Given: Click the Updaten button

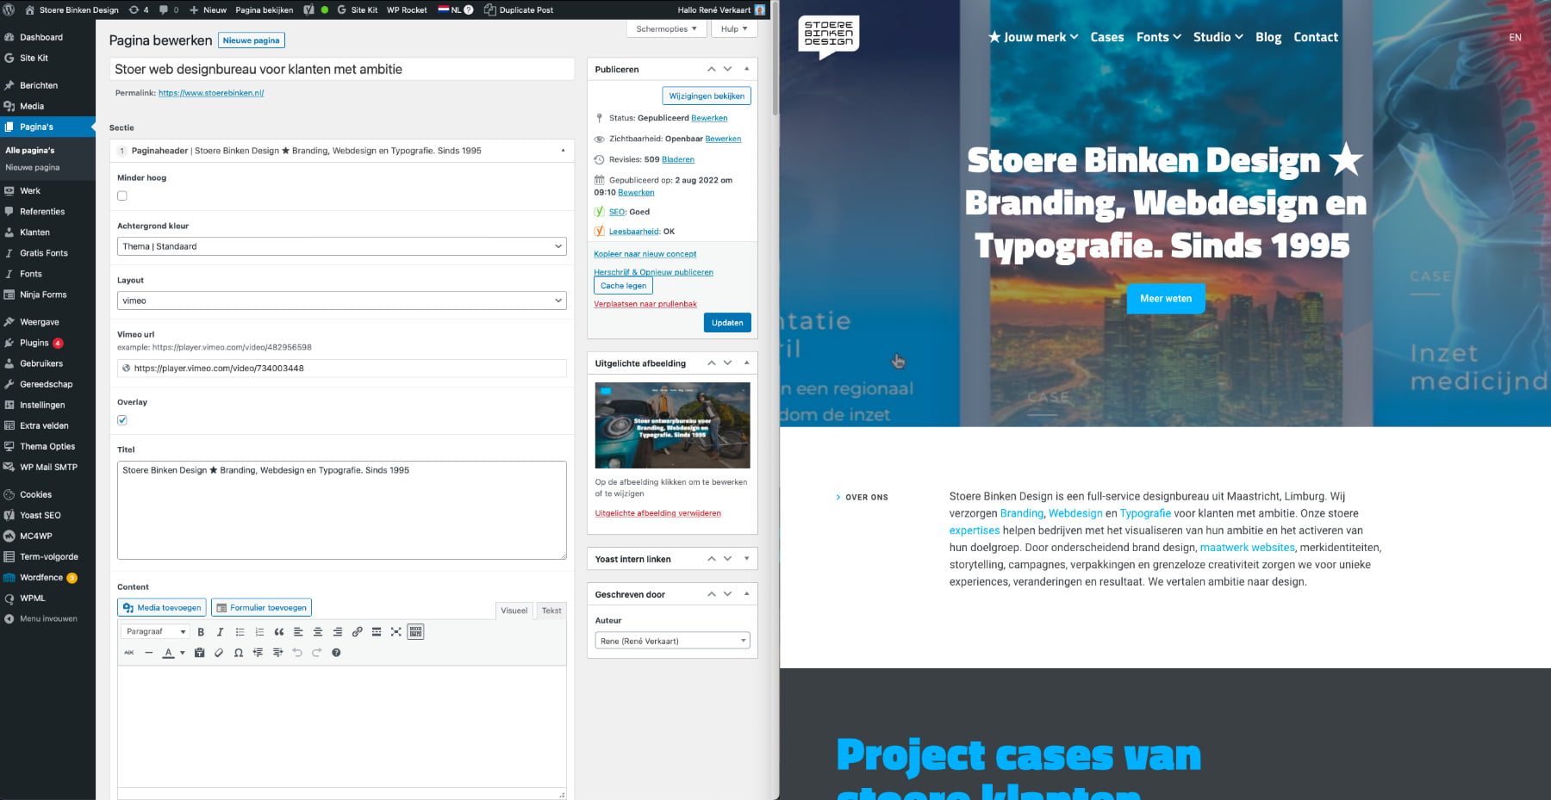Looking at the screenshot, I should 727,323.
